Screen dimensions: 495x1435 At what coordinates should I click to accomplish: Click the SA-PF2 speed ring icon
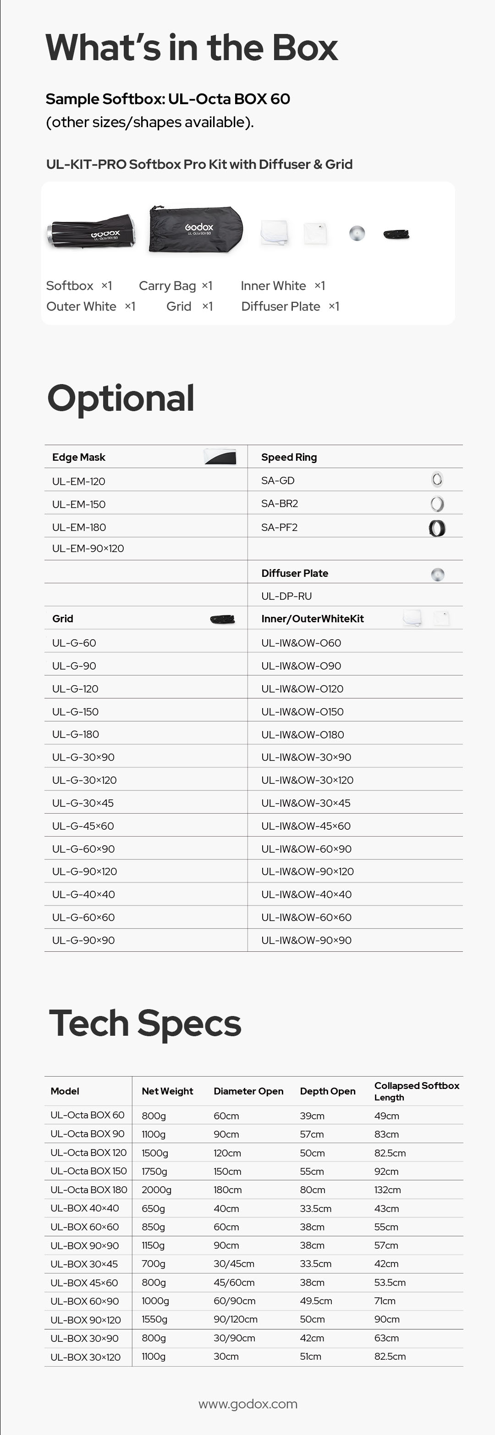click(x=437, y=528)
